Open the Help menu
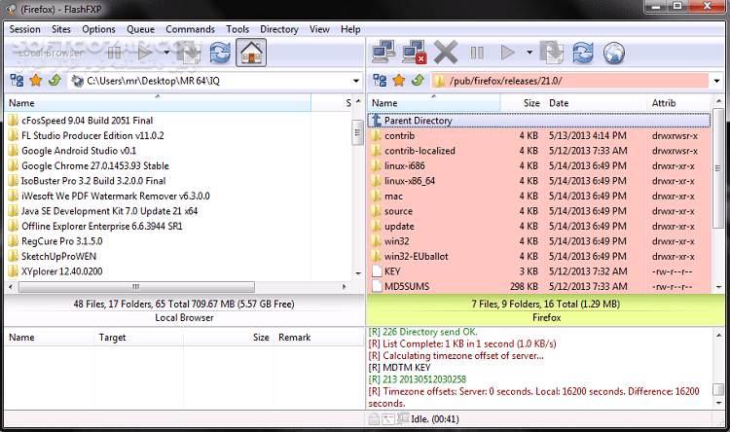The width and height of the screenshot is (730, 432). (350, 29)
